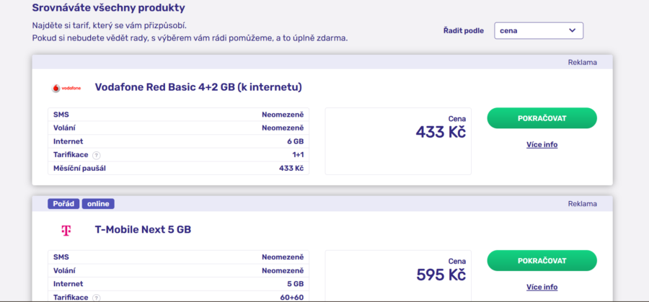Click the T-Mobile logo icon
The height and width of the screenshot is (302, 649).
pos(66,231)
